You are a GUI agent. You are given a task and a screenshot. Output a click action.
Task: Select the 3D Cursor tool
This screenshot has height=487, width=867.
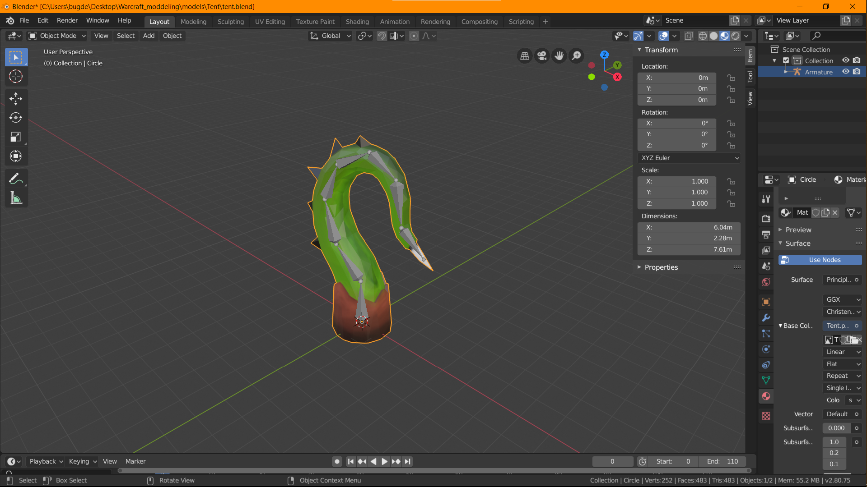click(x=16, y=77)
